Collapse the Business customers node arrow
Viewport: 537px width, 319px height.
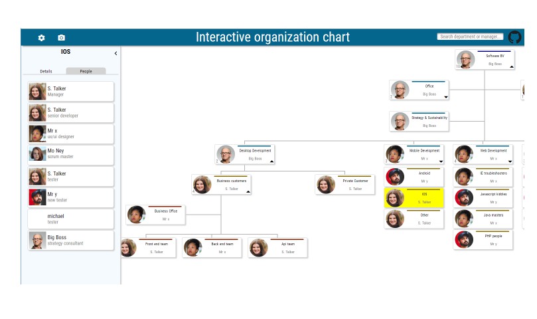pos(248,191)
